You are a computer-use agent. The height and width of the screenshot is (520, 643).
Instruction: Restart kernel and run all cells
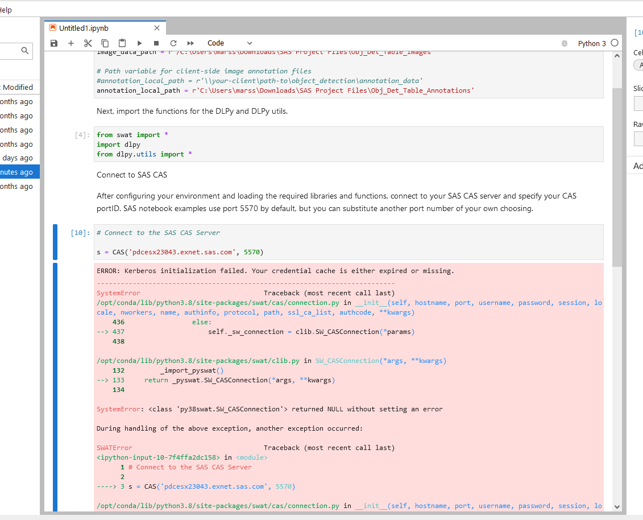click(190, 43)
